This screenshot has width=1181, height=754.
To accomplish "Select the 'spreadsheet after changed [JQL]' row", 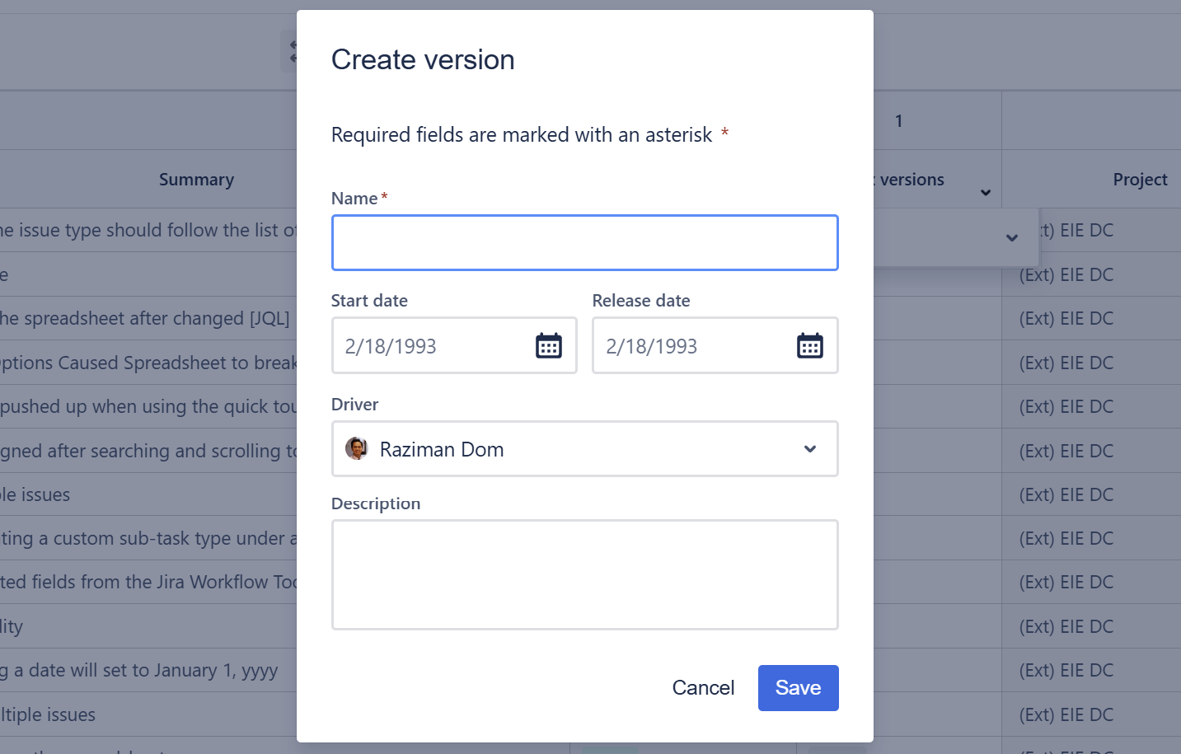I will coord(145,319).
